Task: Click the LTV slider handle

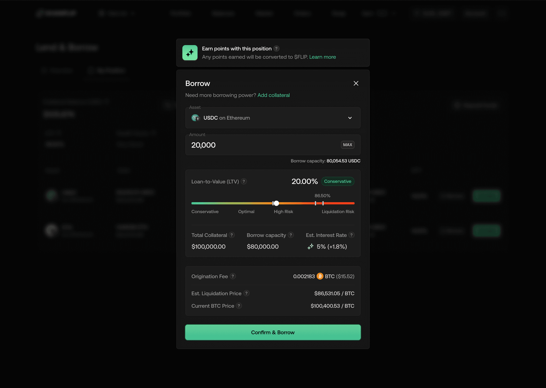Action: tap(276, 203)
